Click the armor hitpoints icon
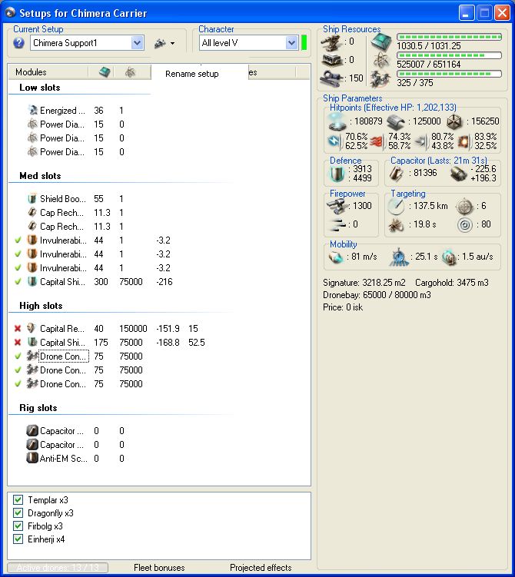The height and width of the screenshot is (577, 515). (x=396, y=121)
